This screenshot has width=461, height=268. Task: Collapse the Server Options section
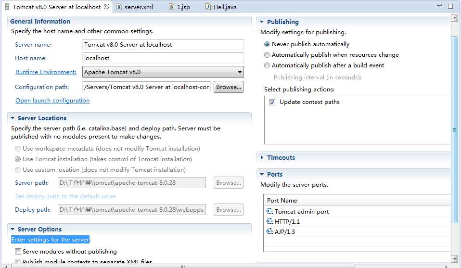(x=13, y=229)
